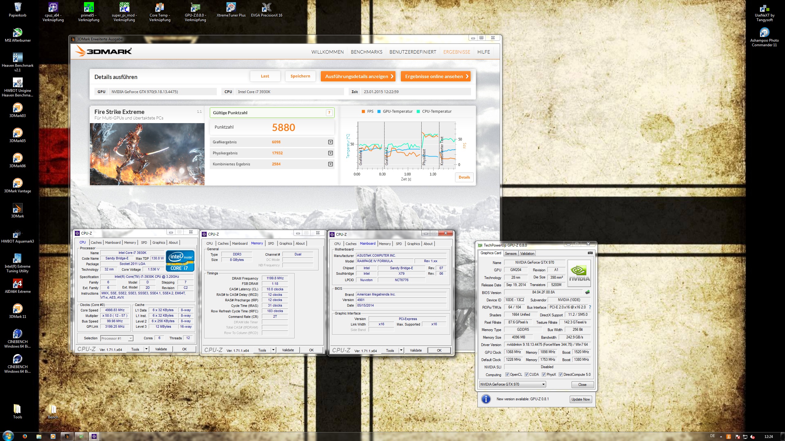Switch to the BENCHMARKS tab in 3DMark

coord(366,52)
